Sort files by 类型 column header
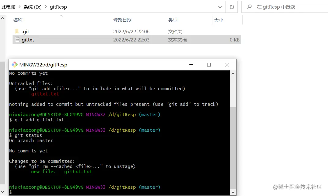This screenshot has width=328, height=196. click(x=173, y=20)
